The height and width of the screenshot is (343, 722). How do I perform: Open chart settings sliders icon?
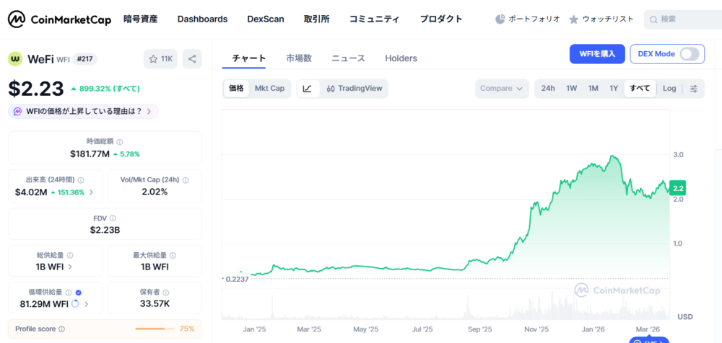(694, 89)
